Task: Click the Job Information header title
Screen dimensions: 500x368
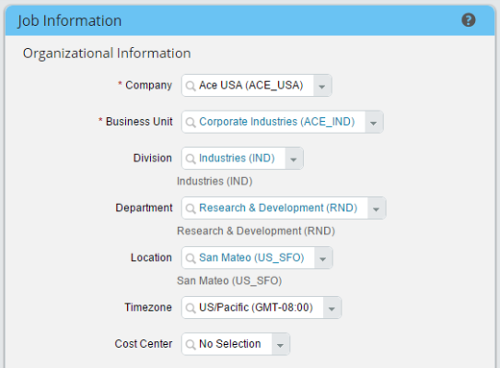Action: coord(69,21)
